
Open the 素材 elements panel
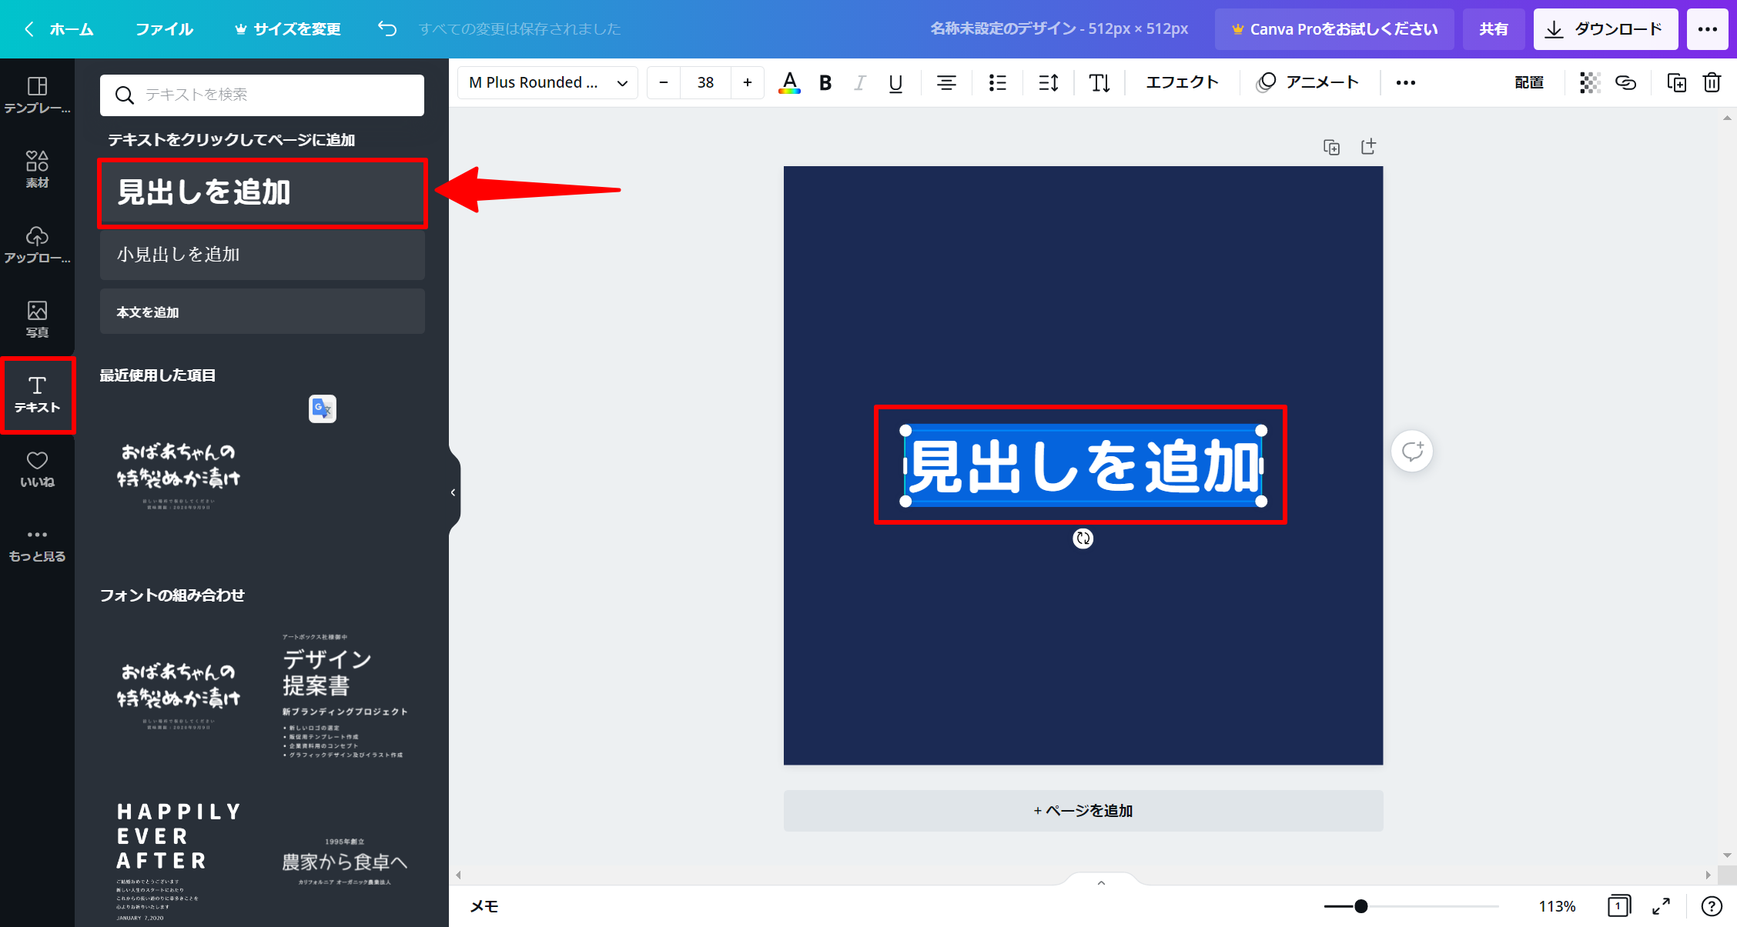[x=37, y=169]
